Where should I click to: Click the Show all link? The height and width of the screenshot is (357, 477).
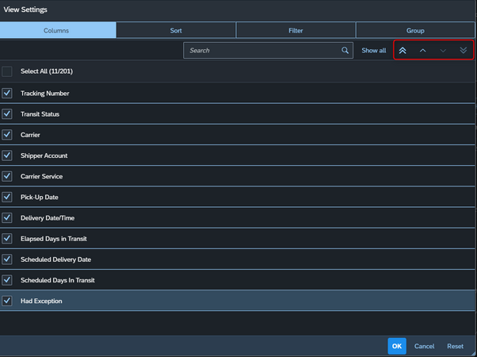[373, 51]
